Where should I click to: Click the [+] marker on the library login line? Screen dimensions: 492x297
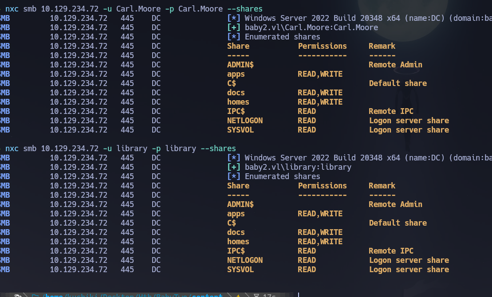[234, 167]
